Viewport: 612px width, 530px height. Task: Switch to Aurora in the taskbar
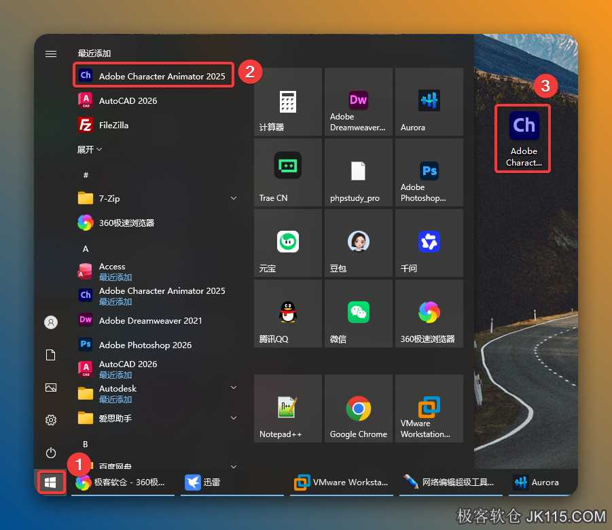pos(543,482)
